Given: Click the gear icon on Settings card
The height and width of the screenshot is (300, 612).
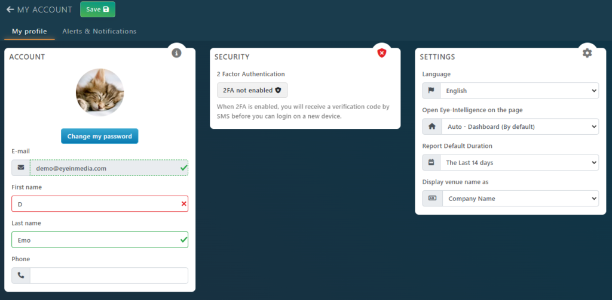Looking at the screenshot, I should point(587,53).
